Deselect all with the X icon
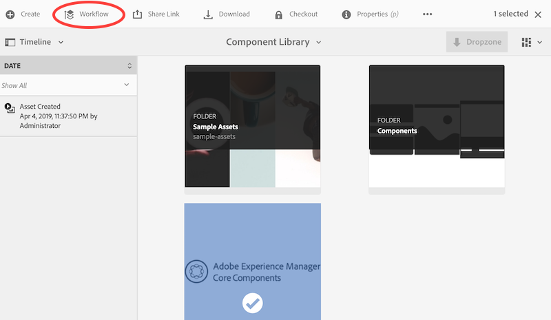Viewport: 551px width, 320px height. [538, 14]
